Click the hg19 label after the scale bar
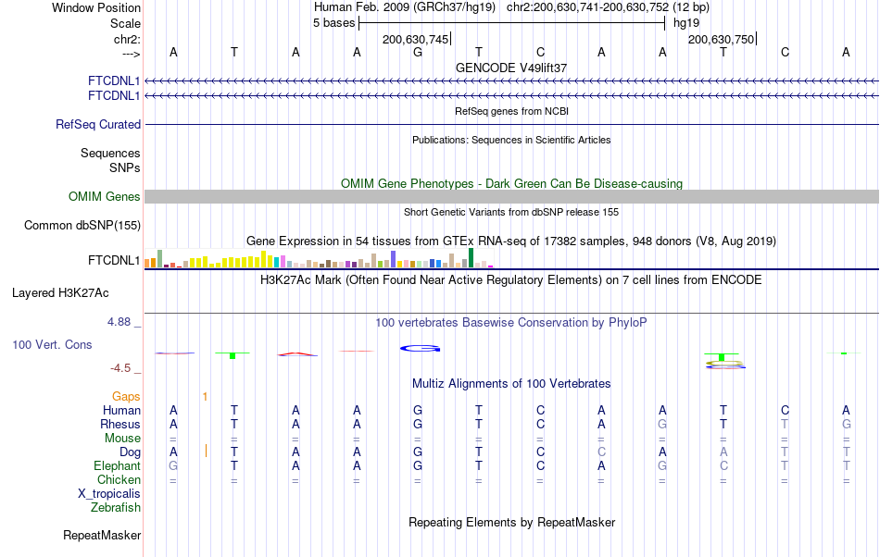The height and width of the screenshot is (557, 880). point(686,23)
